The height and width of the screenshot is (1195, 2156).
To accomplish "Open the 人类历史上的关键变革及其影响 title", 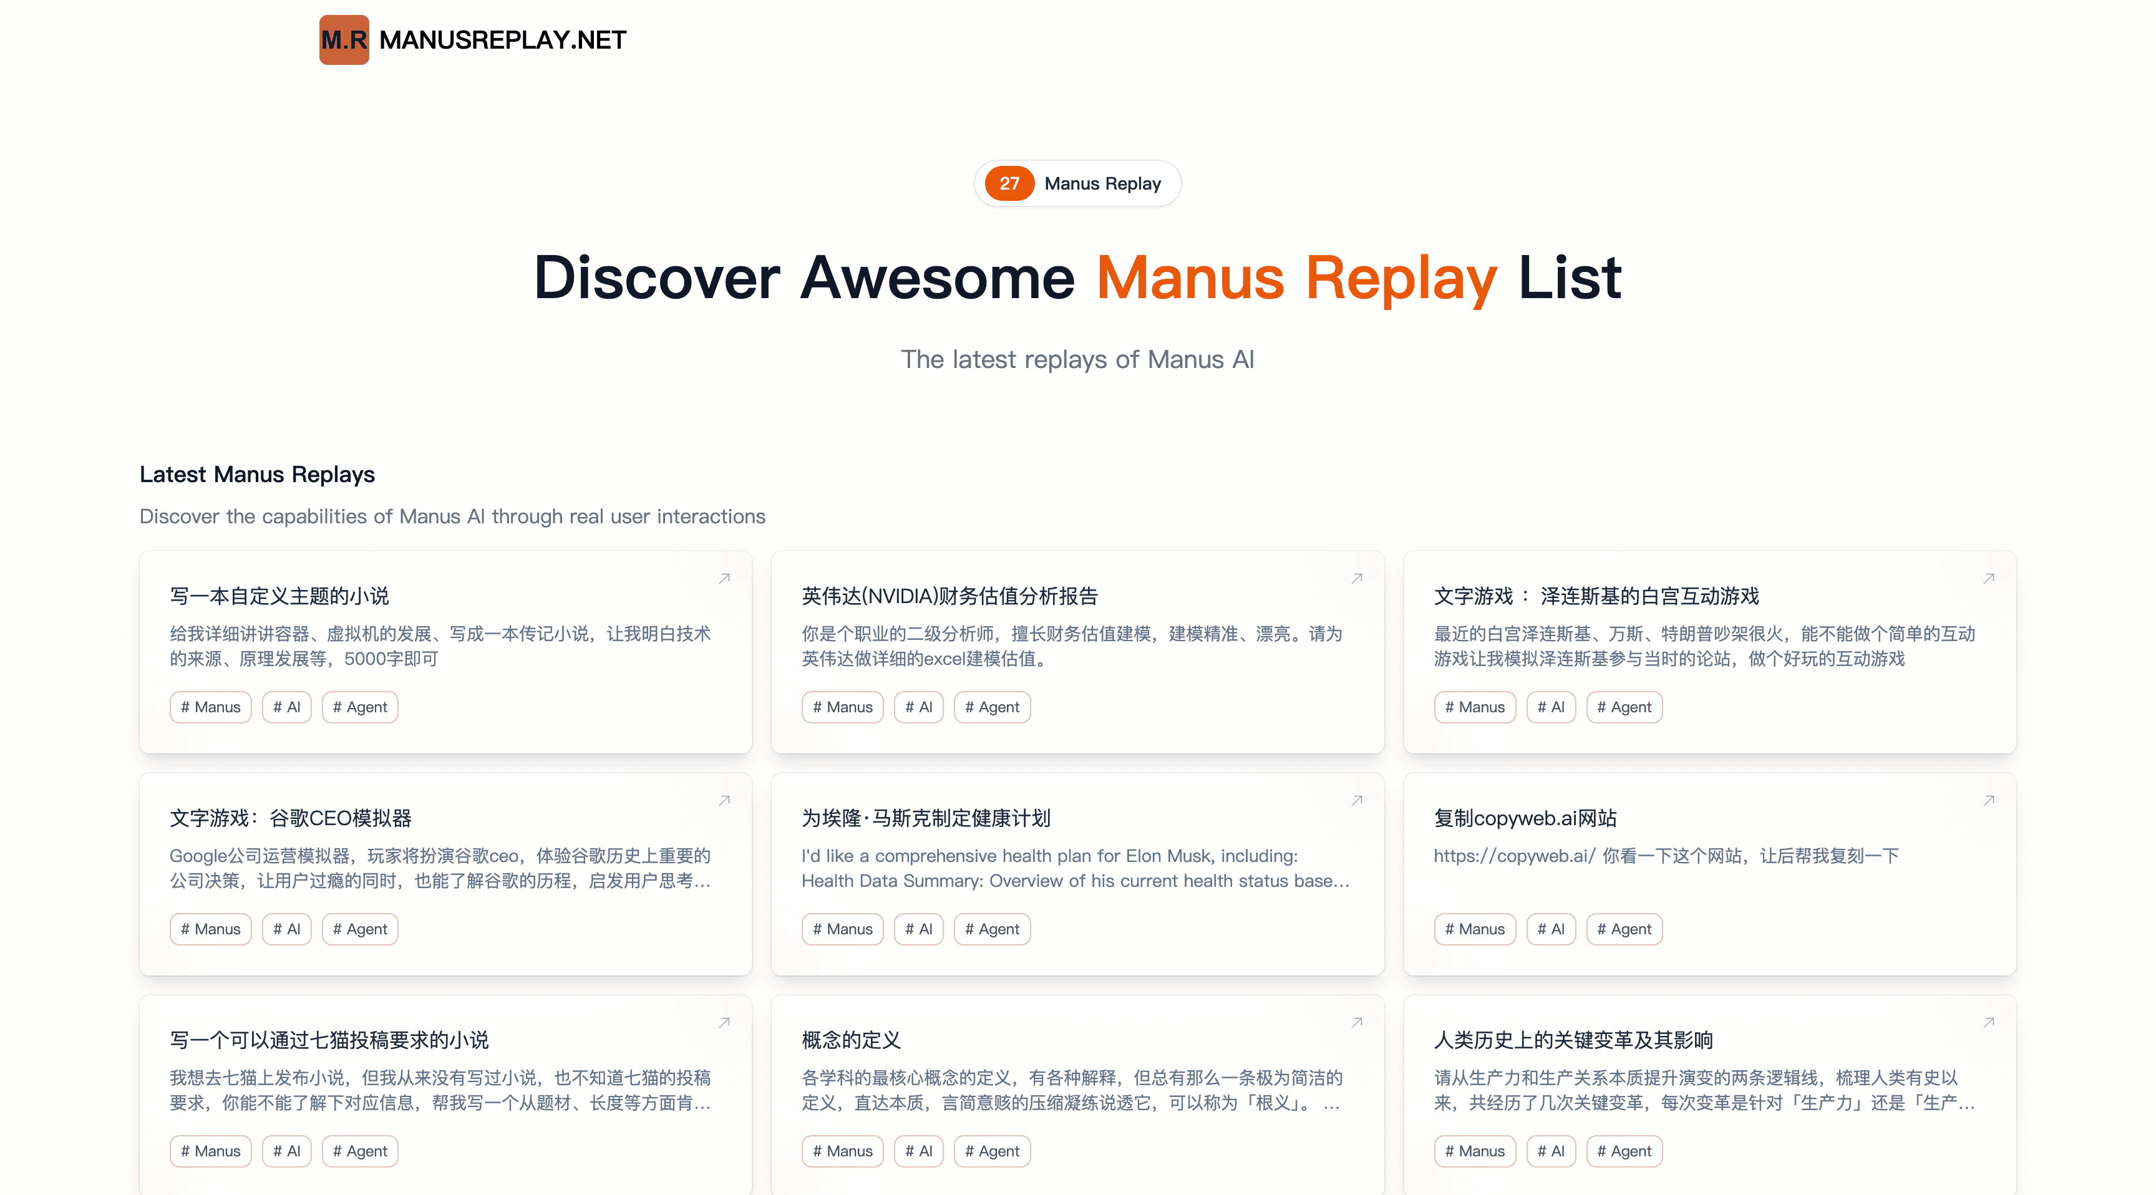I will 1573,1039.
